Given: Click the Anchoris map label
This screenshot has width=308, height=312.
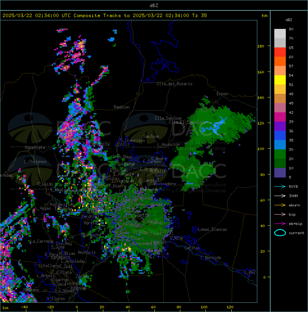Looking at the screenshot, I should tap(87, 252).
